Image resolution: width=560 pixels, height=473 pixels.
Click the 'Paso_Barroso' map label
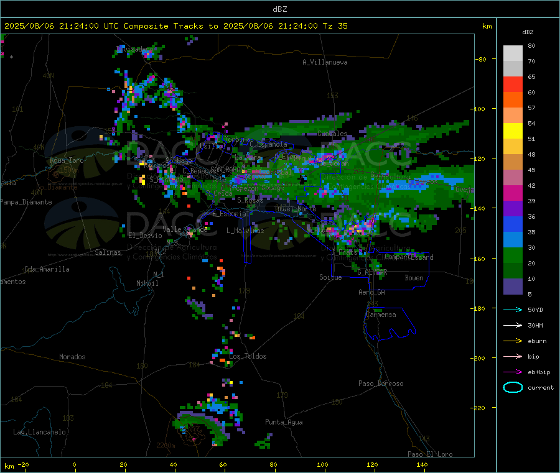click(x=381, y=383)
